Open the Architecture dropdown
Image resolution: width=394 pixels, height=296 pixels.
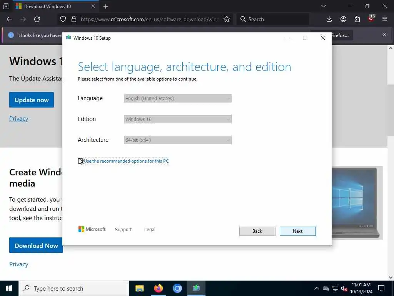tap(178, 140)
